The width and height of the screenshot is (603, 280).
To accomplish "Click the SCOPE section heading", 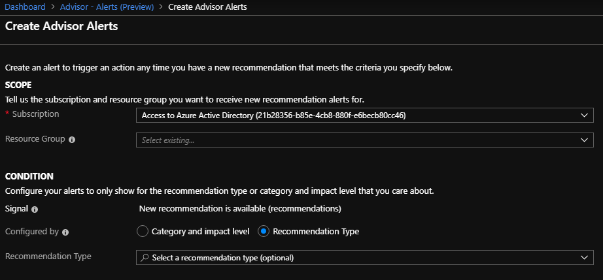I will pyautogui.click(x=18, y=85).
